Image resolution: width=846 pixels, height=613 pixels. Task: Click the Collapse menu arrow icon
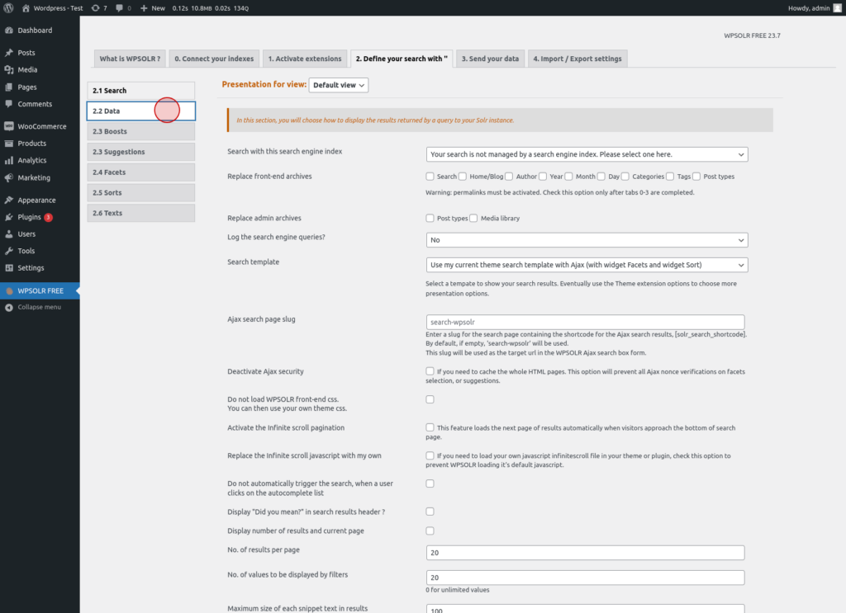coord(9,308)
